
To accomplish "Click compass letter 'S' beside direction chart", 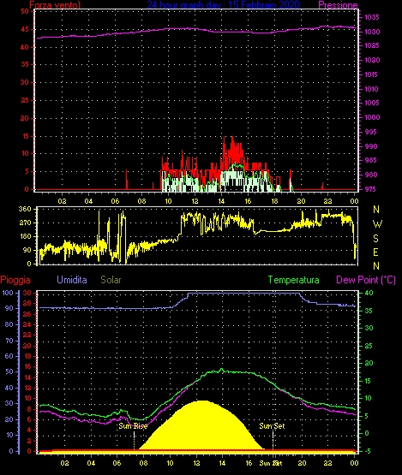I will tap(376, 239).
